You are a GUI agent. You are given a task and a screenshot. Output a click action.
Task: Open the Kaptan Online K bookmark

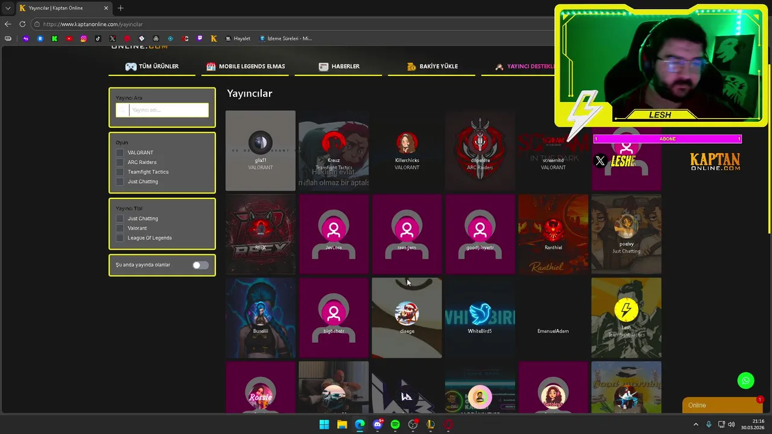pos(214,39)
